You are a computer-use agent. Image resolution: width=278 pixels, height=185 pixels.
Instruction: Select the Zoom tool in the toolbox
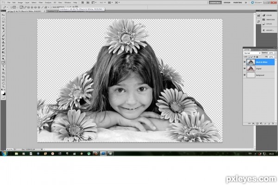point(3,86)
